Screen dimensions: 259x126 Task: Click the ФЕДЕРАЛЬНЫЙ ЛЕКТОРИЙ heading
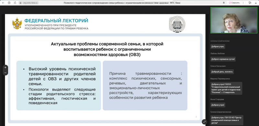click(56, 21)
